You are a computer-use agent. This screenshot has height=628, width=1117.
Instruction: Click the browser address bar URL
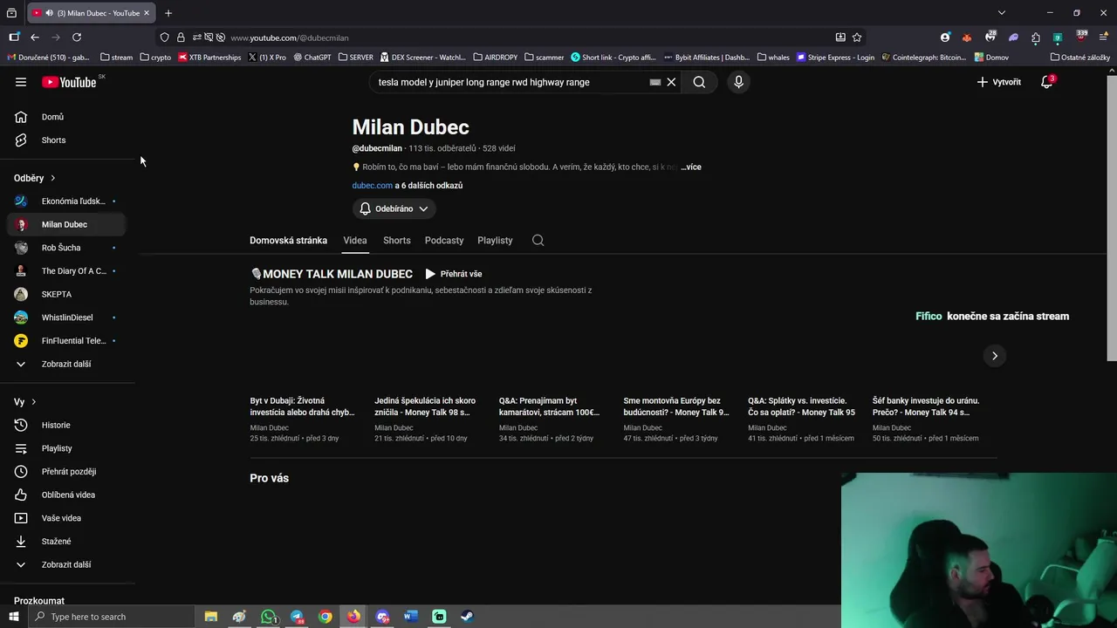[x=289, y=38]
